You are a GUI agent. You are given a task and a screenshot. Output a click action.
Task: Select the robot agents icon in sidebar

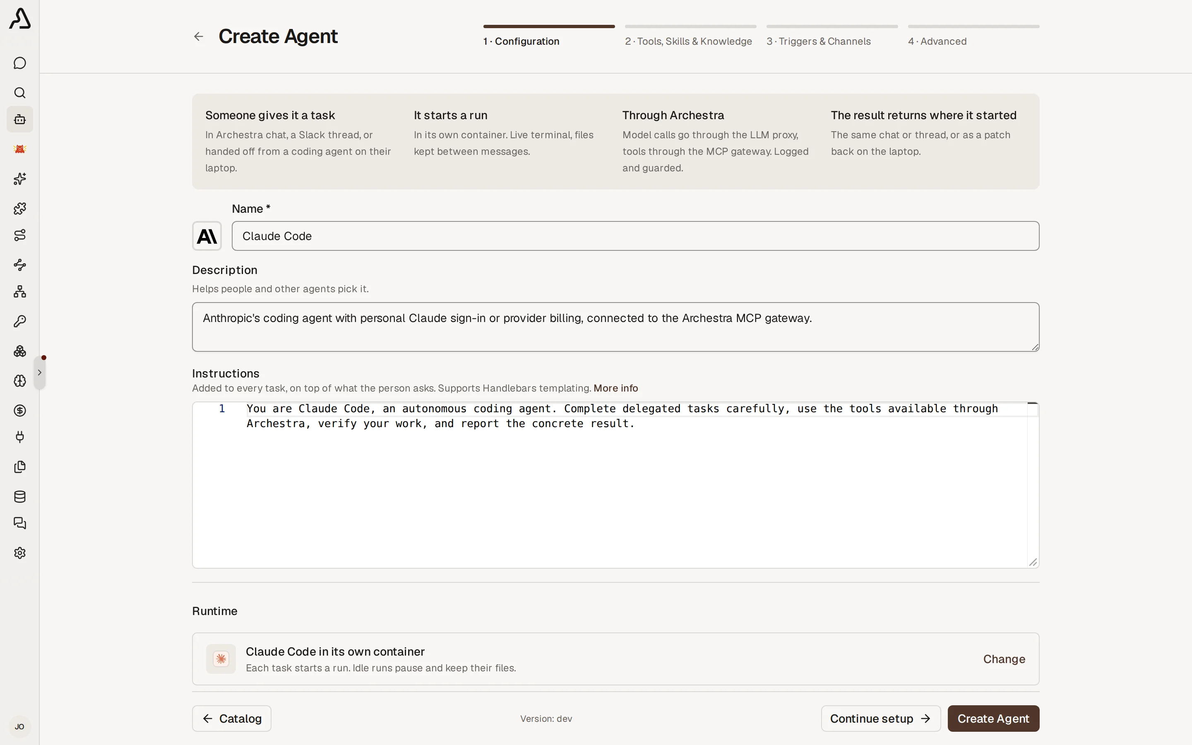[20, 119]
